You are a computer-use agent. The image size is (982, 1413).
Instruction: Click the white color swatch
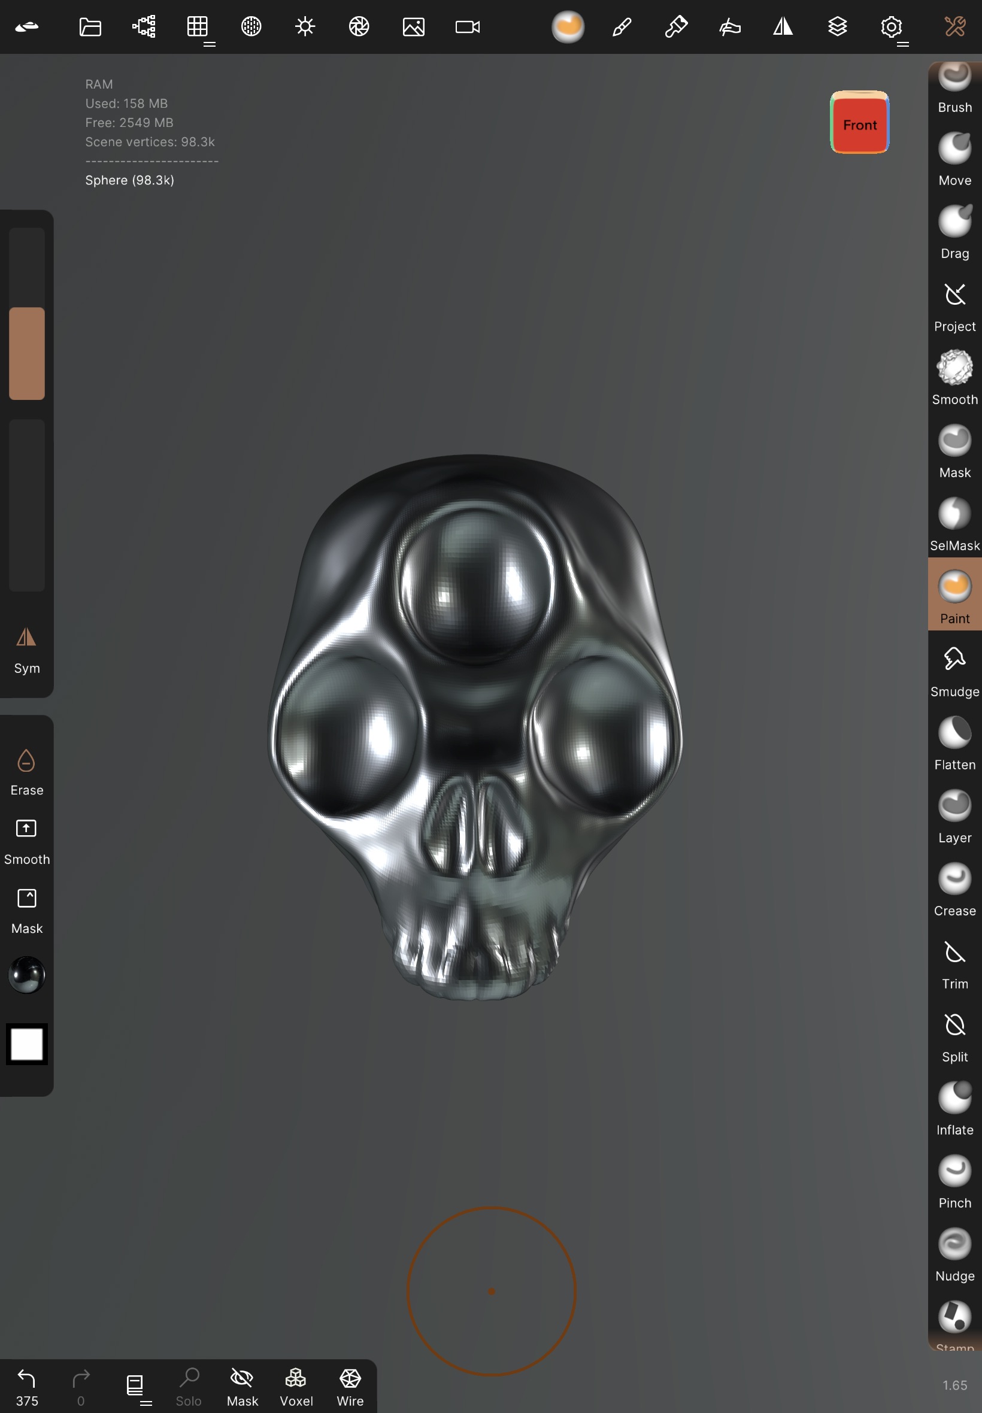click(x=26, y=1044)
